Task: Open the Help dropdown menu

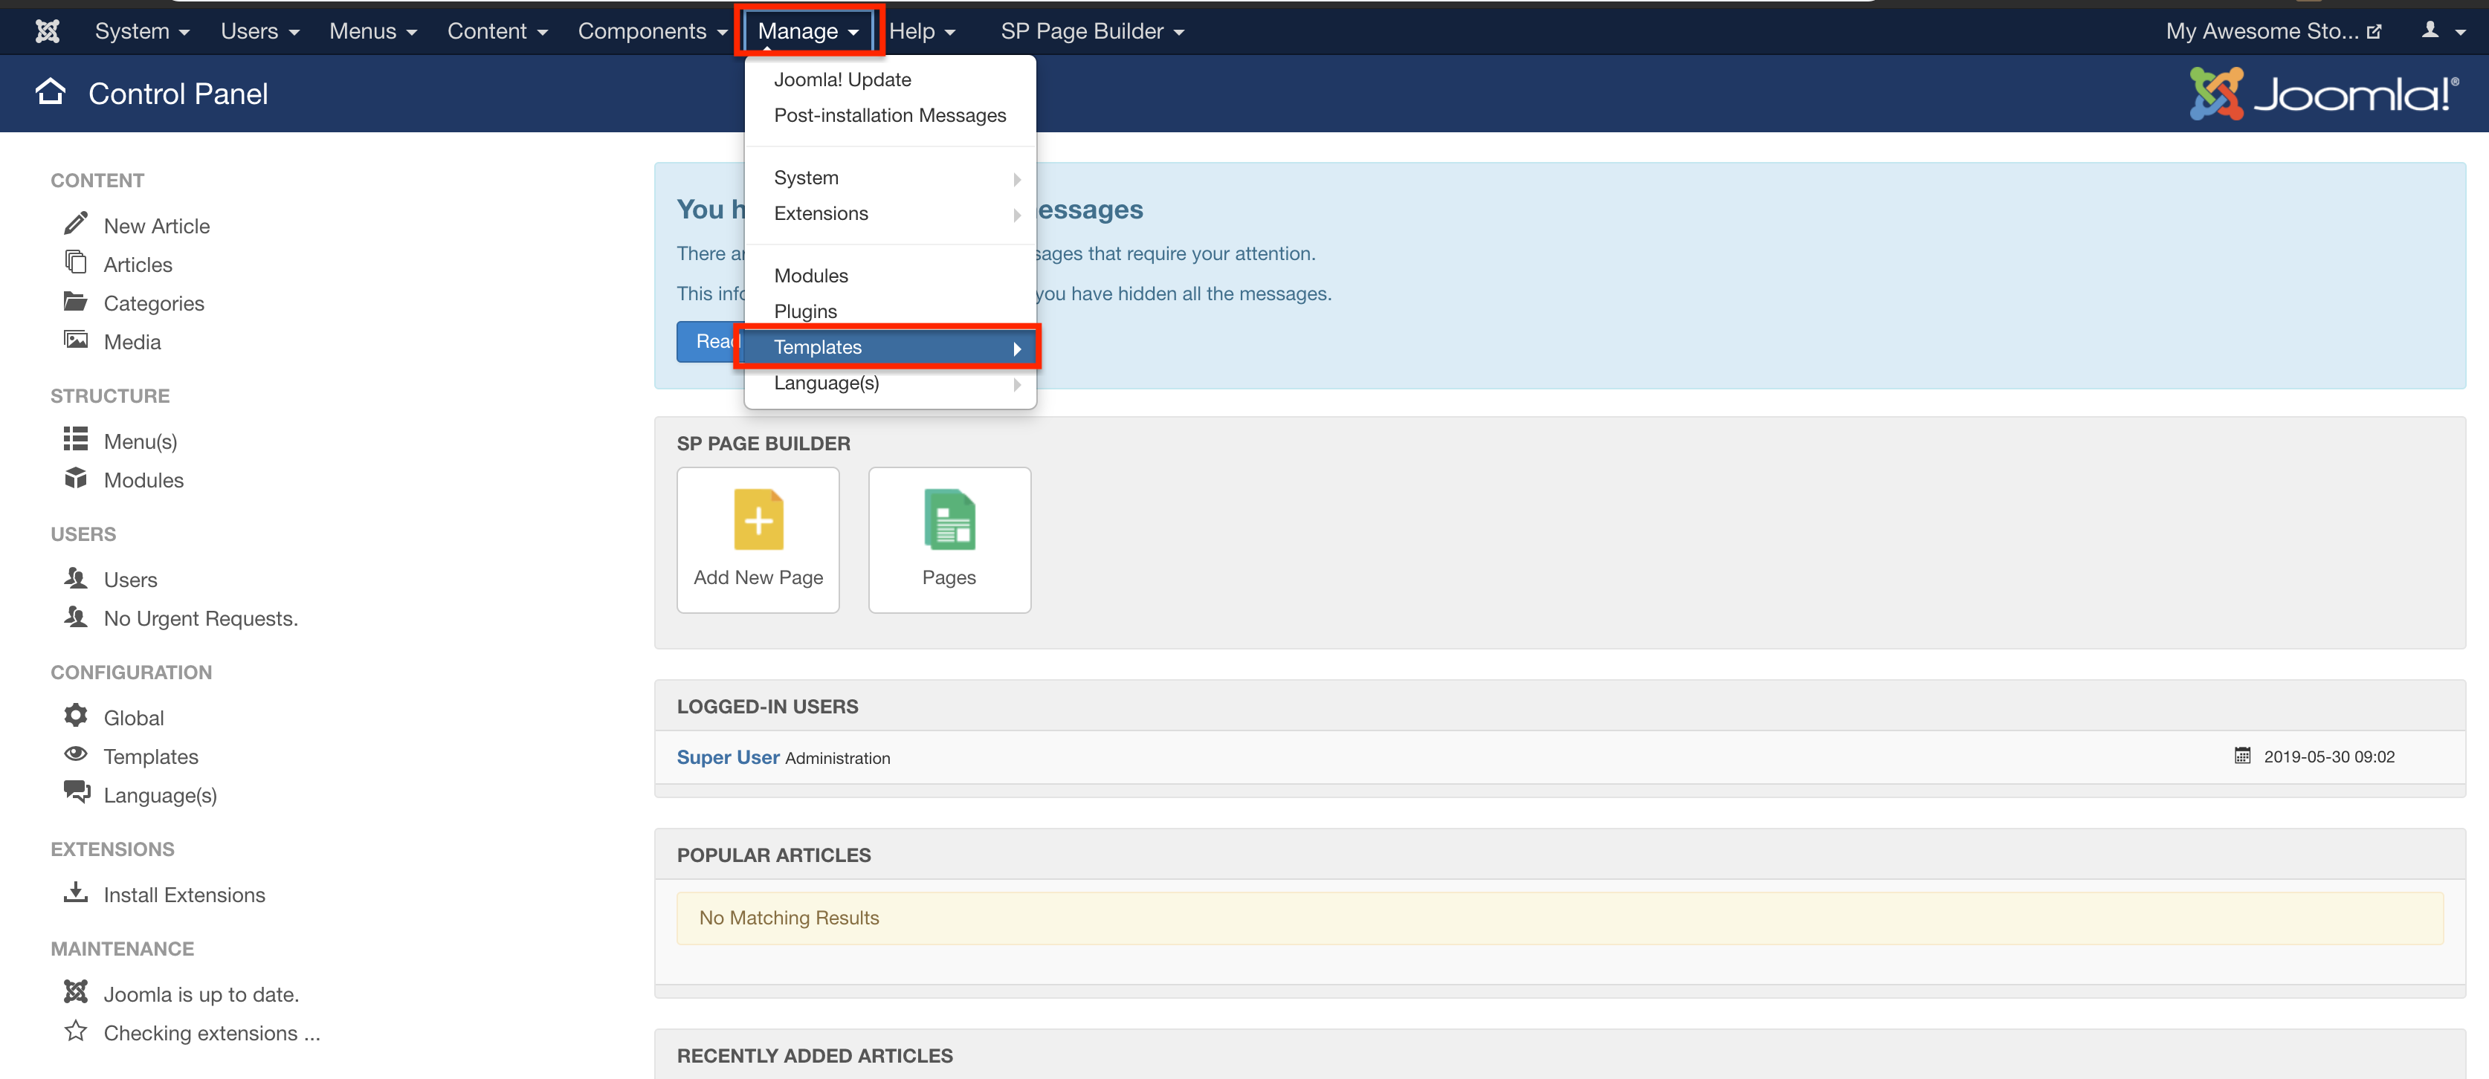Action: pyautogui.click(x=922, y=31)
